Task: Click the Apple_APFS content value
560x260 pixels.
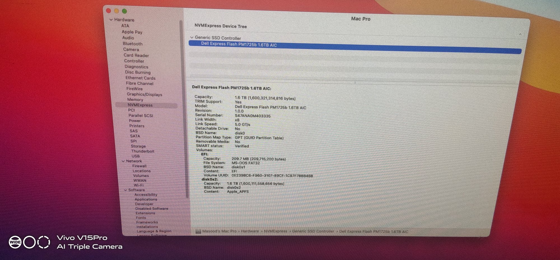Action: 238,192
